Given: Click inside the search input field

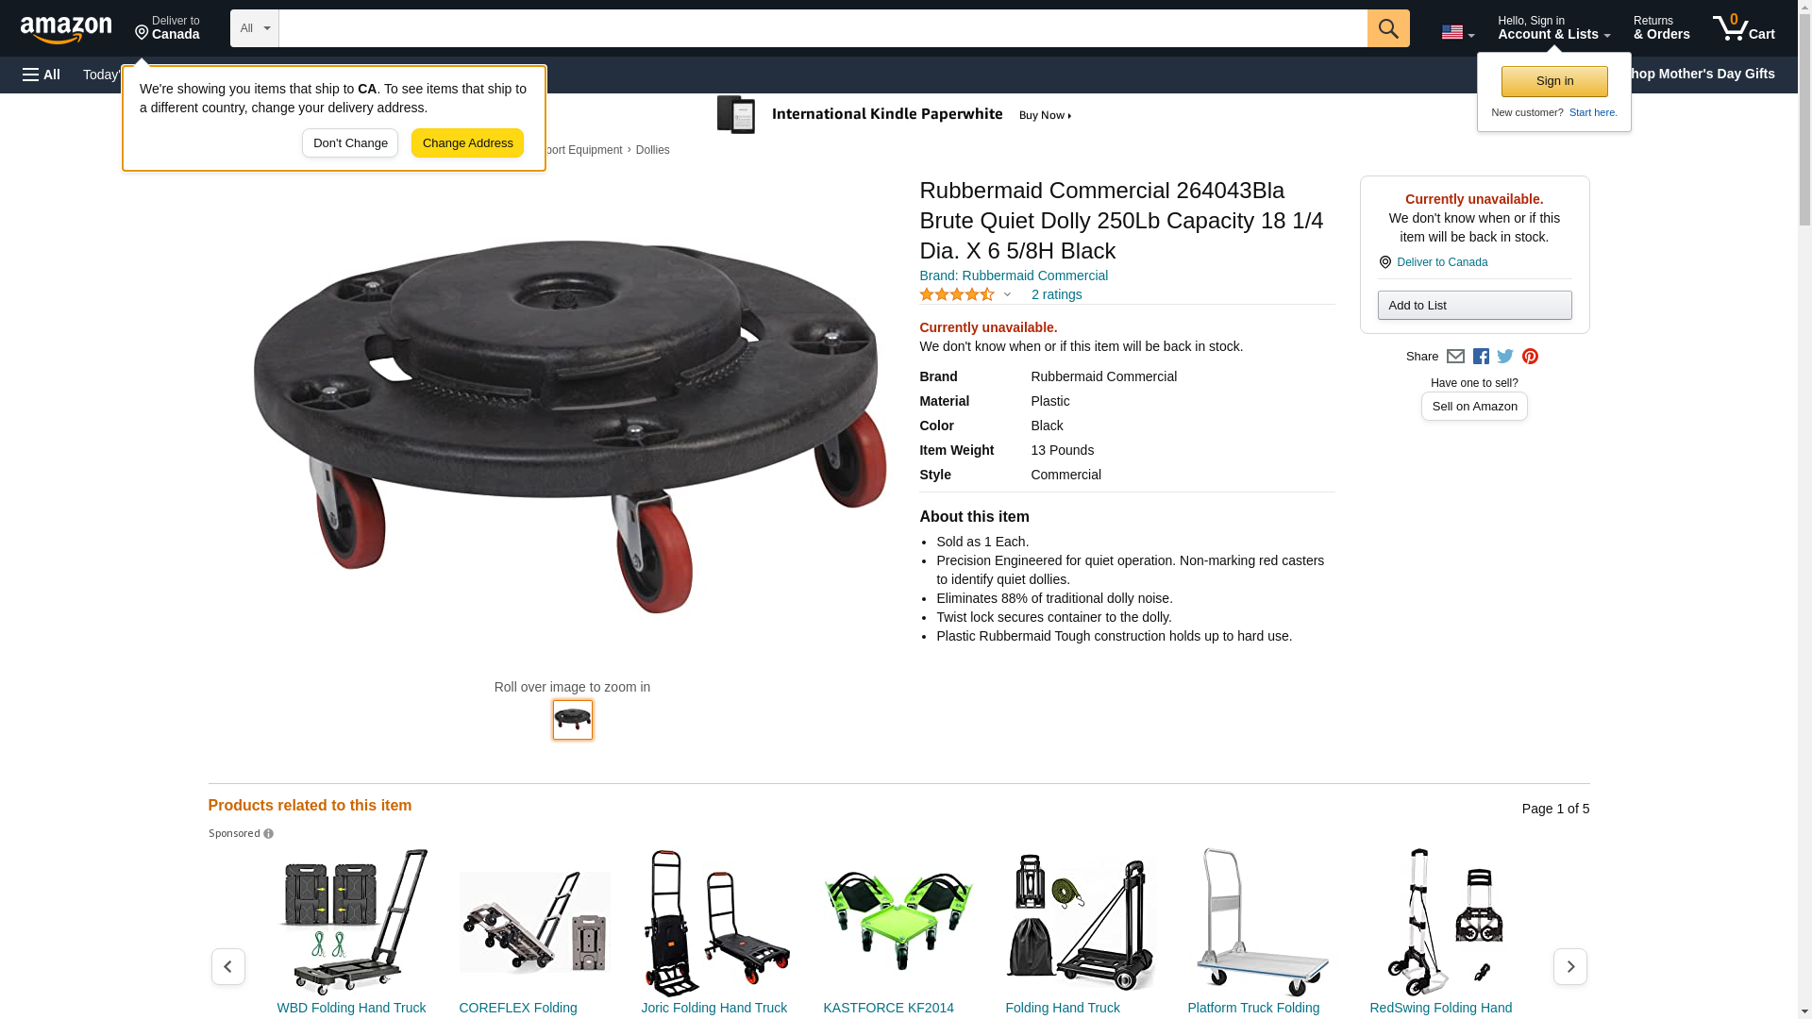Looking at the screenshot, I should coord(823,28).
